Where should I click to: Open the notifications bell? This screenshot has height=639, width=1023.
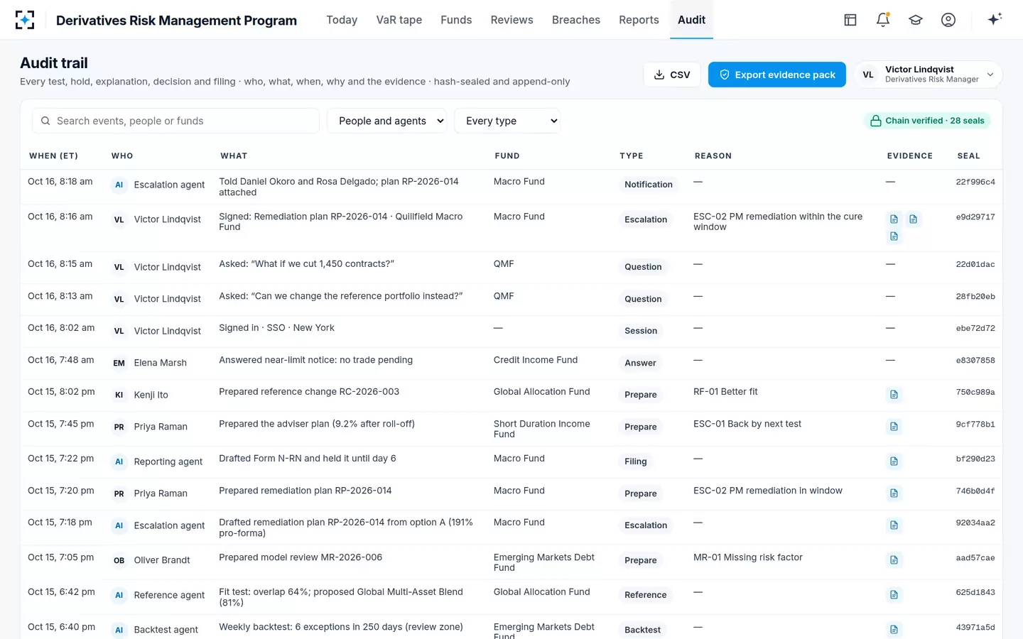[x=883, y=20]
